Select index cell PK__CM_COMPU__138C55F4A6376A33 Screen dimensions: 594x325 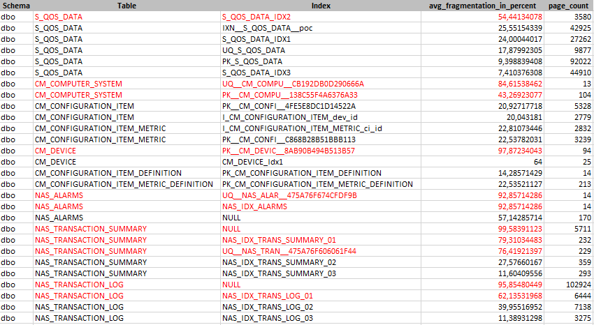coord(321,95)
